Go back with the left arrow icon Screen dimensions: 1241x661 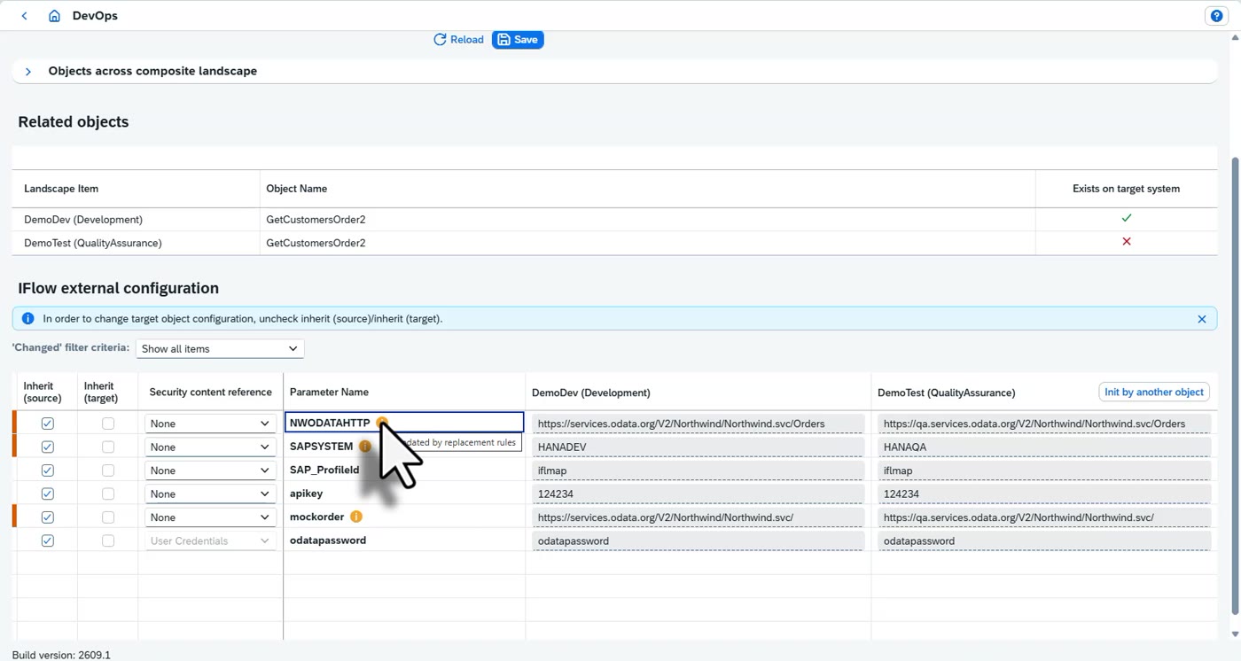point(24,16)
